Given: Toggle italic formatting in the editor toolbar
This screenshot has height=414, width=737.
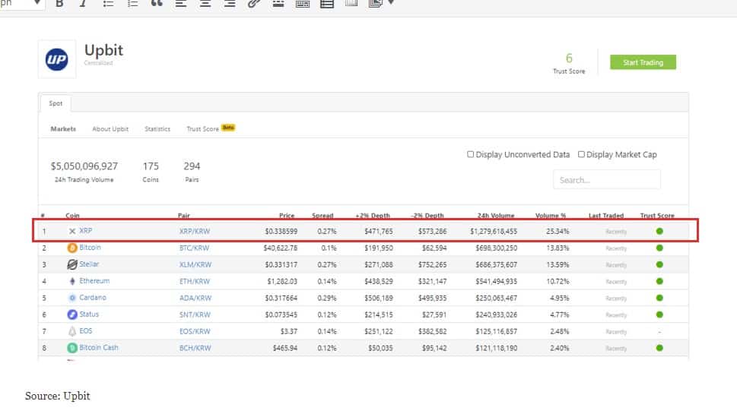Looking at the screenshot, I should coord(83,4).
